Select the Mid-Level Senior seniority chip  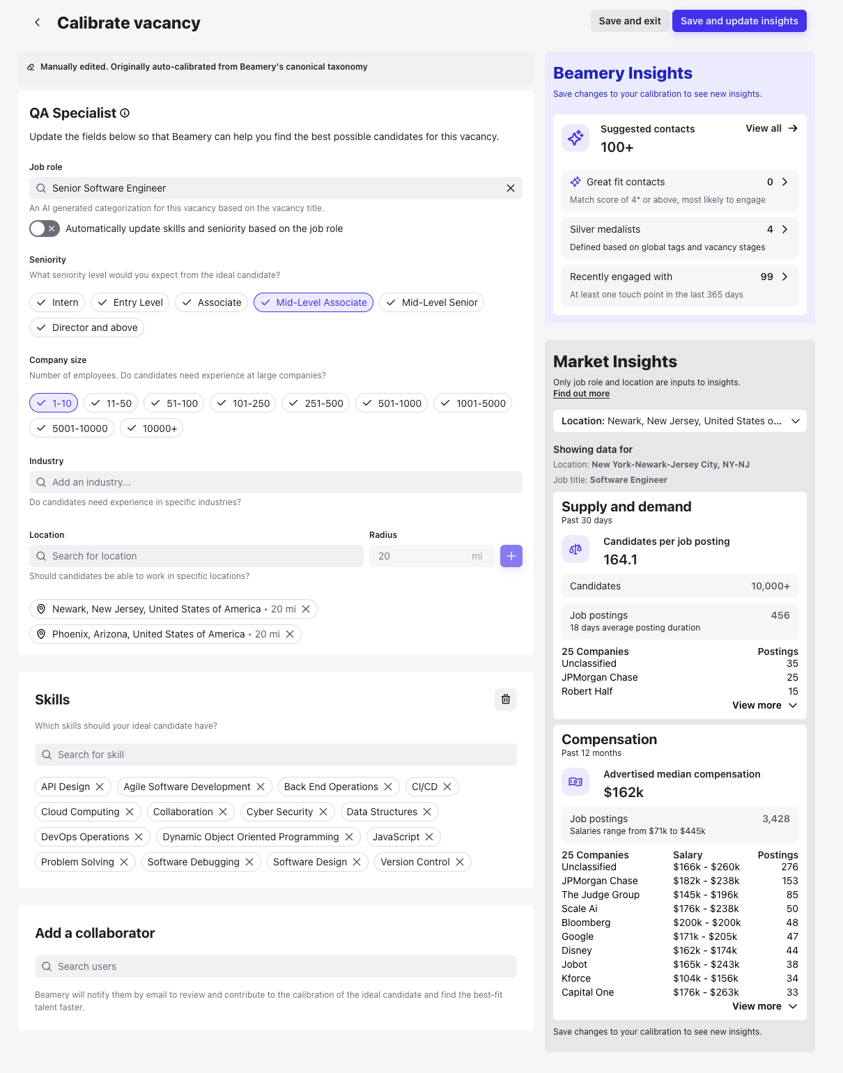coord(431,302)
